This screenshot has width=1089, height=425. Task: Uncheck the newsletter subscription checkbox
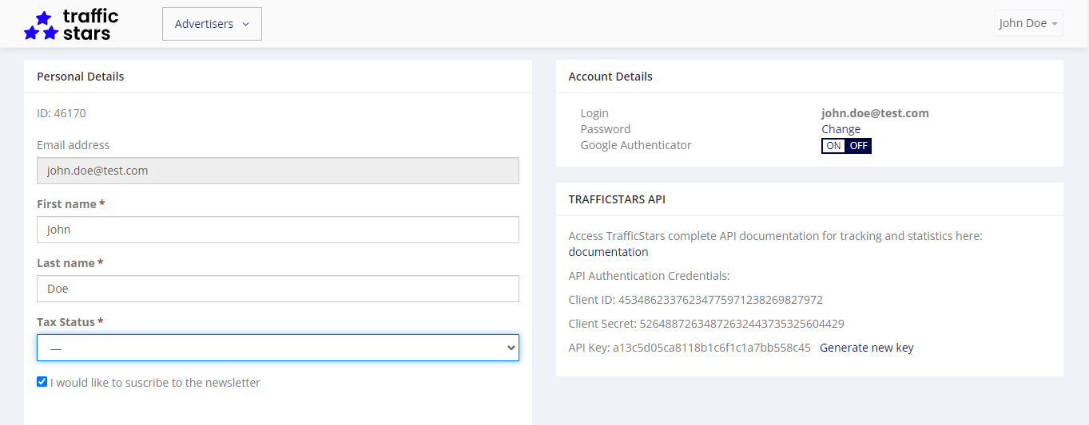tap(42, 382)
